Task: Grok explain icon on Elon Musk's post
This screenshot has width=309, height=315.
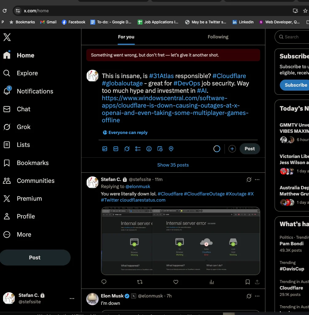Action: pos(249,296)
